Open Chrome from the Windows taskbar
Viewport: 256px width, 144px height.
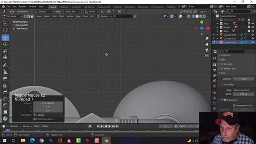(x=42, y=140)
